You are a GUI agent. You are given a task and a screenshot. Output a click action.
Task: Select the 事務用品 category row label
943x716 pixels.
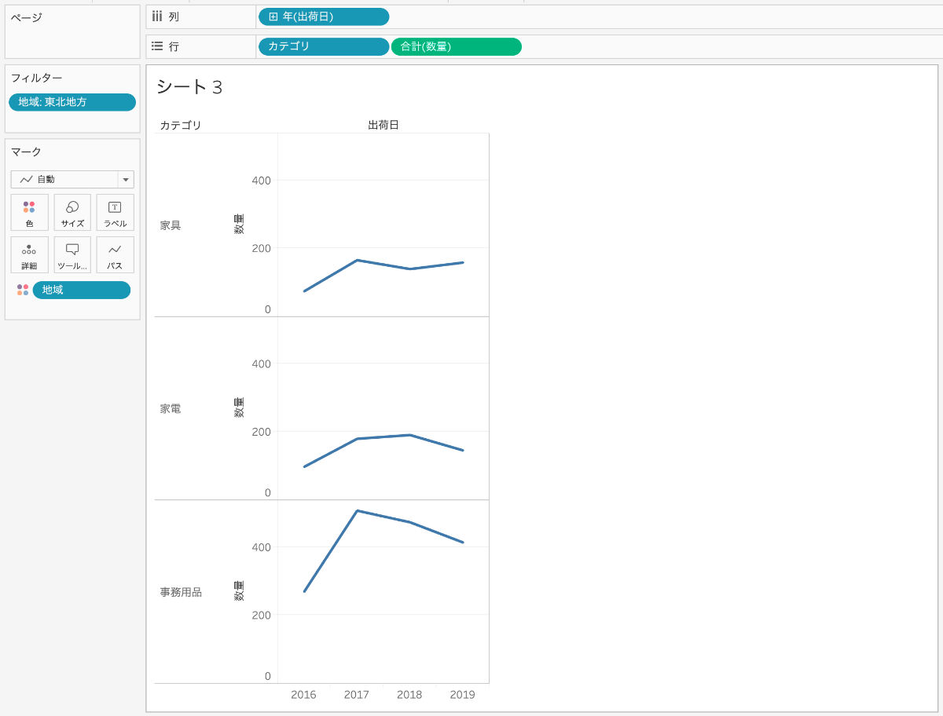(x=181, y=593)
